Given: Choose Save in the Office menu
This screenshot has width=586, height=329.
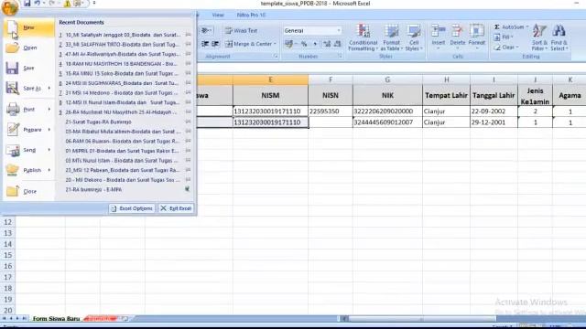Looking at the screenshot, I should click(29, 68).
